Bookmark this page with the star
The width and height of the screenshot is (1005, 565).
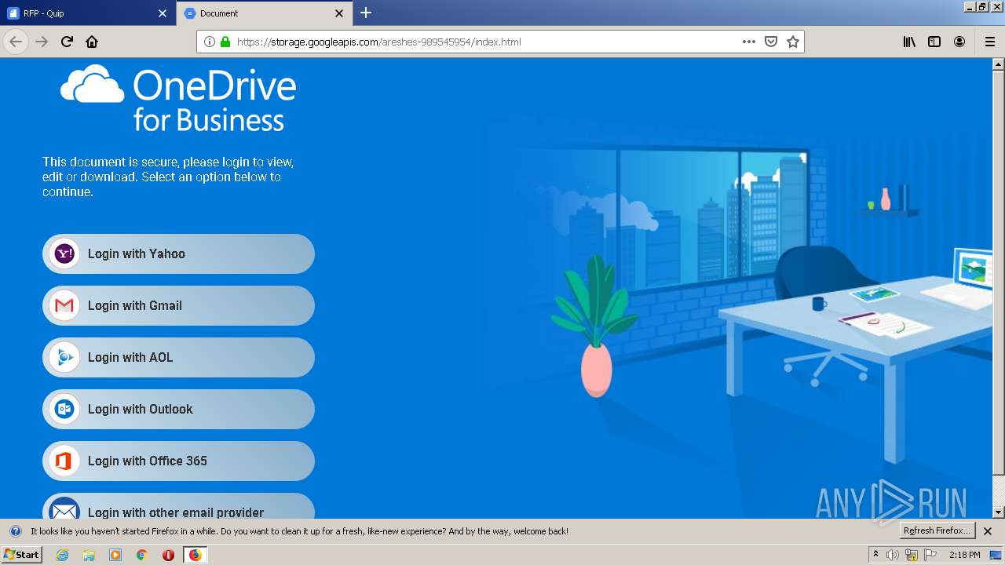pyautogui.click(x=793, y=42)
